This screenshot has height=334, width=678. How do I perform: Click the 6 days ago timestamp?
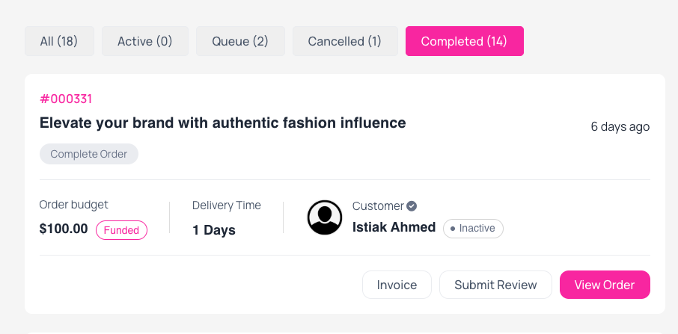[x=620, y=127]
